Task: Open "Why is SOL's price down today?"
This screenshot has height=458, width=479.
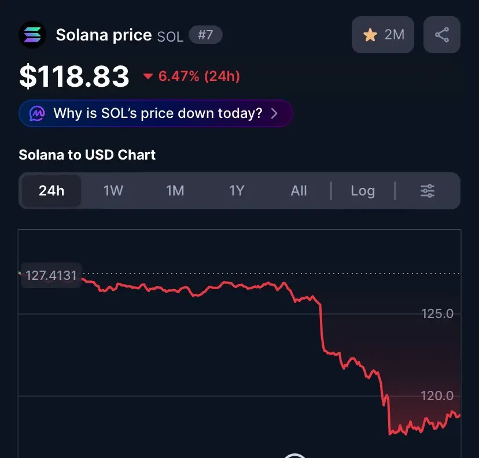Action: [x=157, y=113]
